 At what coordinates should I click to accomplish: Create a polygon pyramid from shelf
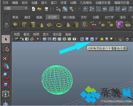pos(68,25)
